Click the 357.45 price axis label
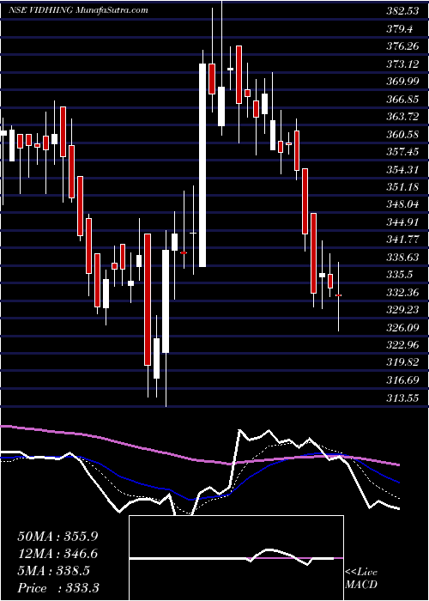This screenshot has width=429, height=601. click(402, 152)
